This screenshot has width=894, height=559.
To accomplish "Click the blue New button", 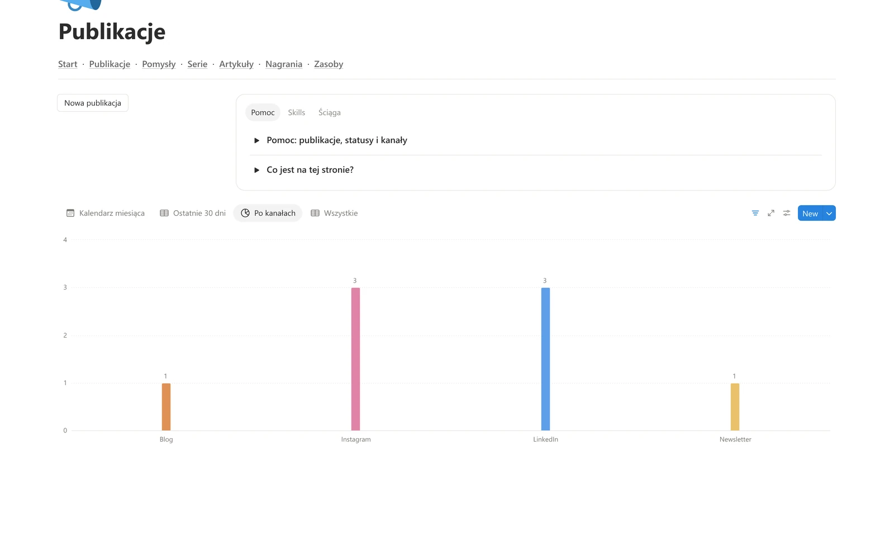I will pos(810,213).
